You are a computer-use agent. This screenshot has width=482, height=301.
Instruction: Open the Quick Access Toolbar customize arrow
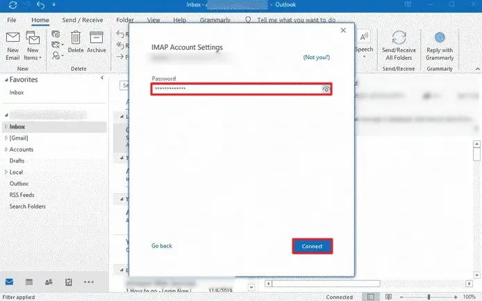[53, 5]
